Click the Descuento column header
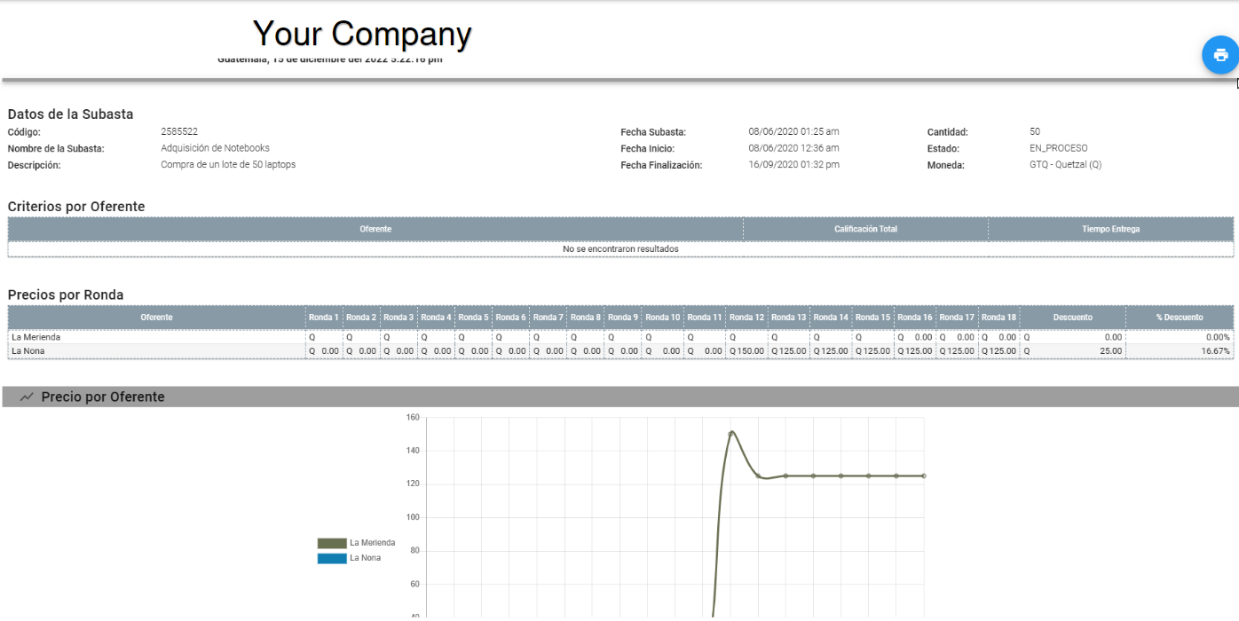 click(1072, 318)
